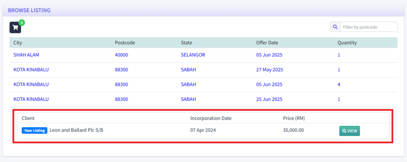Click postcode 40000 link

pyautogui.click(x=122, y=55)
